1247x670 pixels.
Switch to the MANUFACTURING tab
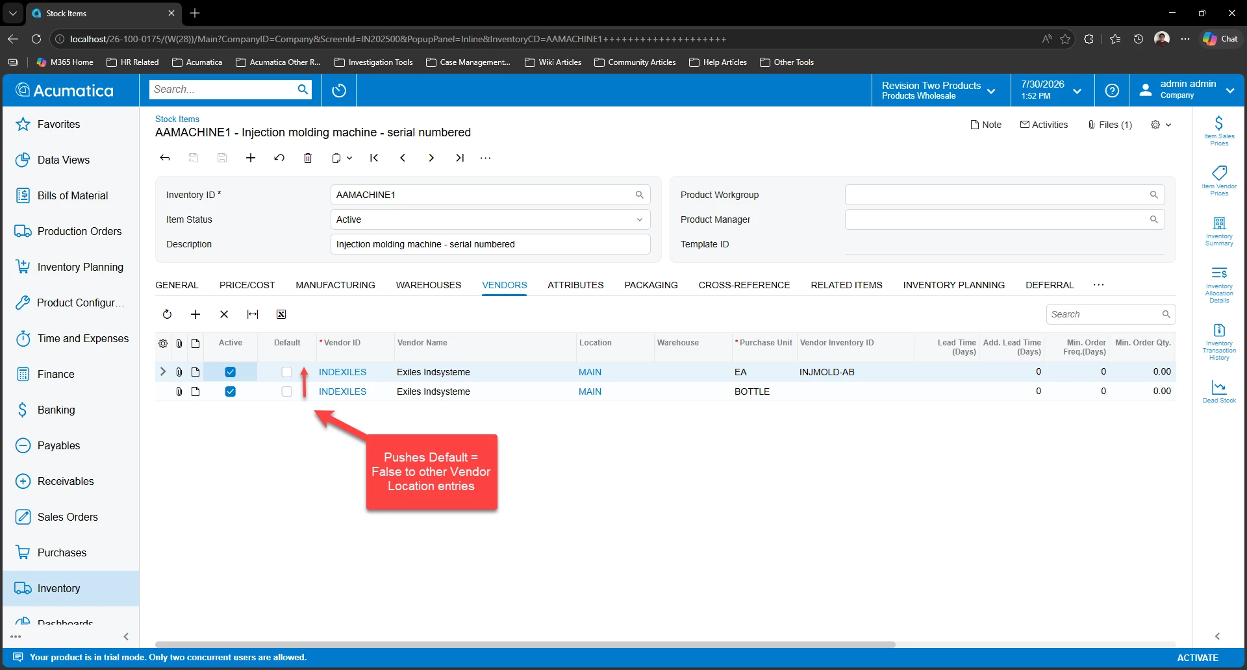pos(335,285)
